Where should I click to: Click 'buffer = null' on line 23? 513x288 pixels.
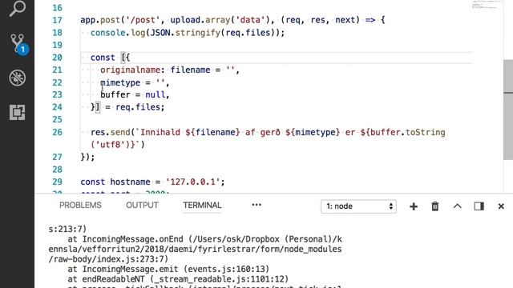(x=132, y=94)
